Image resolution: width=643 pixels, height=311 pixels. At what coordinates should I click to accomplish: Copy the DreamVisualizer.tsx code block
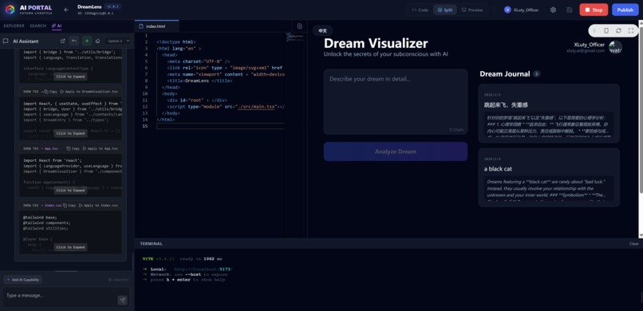click(x=50, y=92)
